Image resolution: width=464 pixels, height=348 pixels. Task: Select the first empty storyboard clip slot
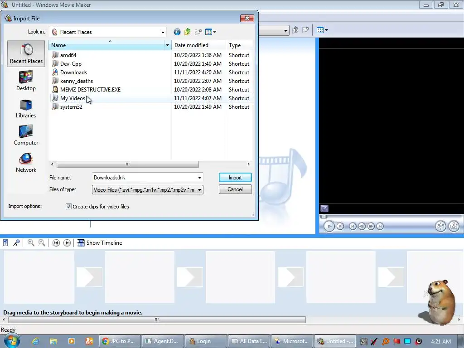click(39, 277)
